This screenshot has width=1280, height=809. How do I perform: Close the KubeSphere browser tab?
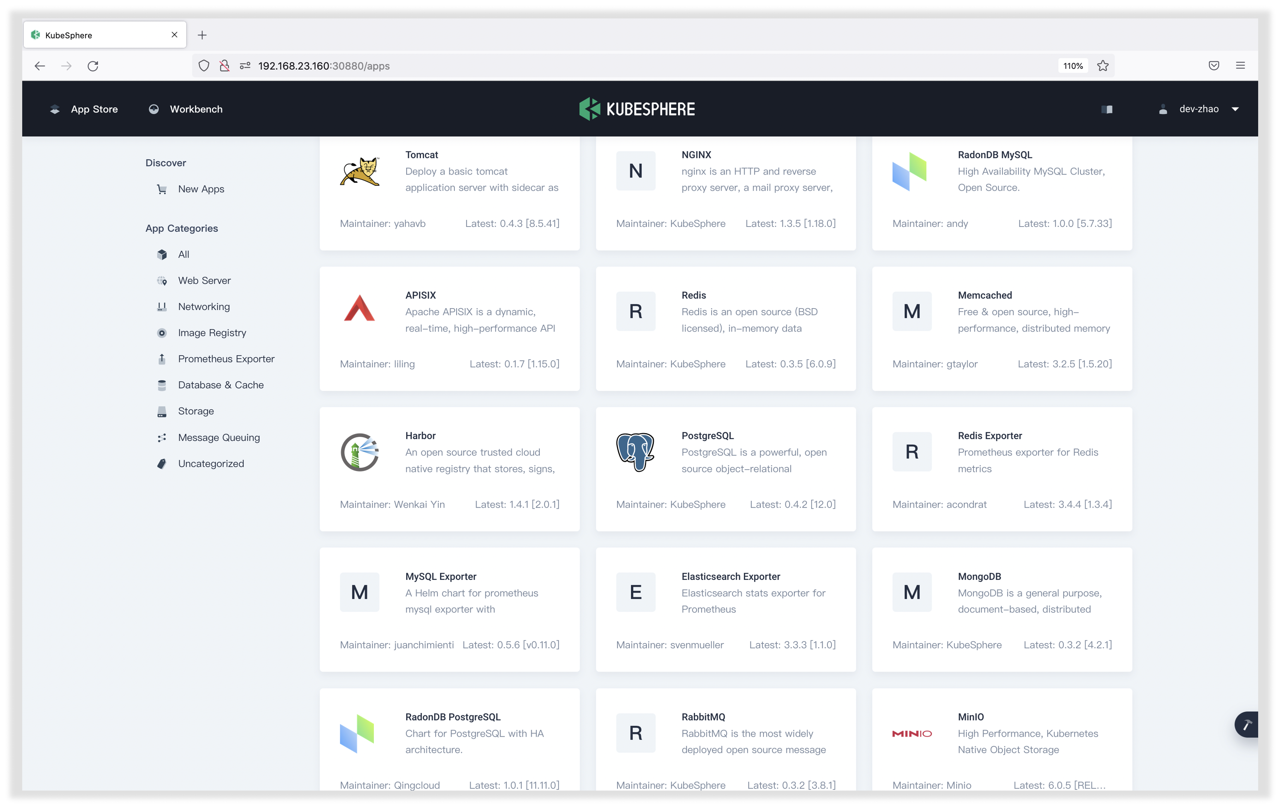point(174,35)
